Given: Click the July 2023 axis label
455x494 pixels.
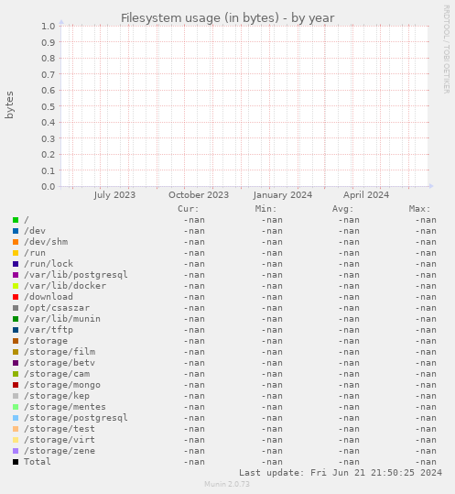Looking at the screenshot, I should [x=114, y=195].
